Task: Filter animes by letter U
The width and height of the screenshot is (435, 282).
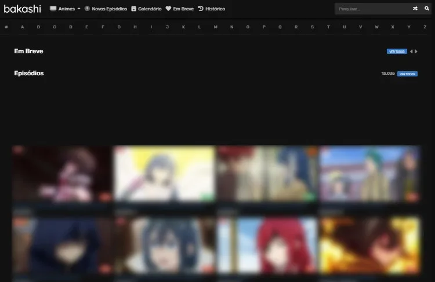Action: [x=344, y=27]
